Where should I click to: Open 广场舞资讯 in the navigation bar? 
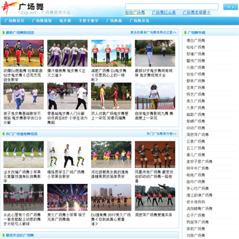click(x=139, y=21)
